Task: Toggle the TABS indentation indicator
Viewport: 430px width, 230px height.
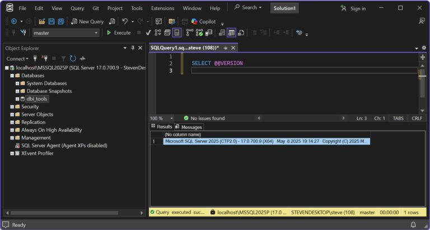Action: (398, 118)
